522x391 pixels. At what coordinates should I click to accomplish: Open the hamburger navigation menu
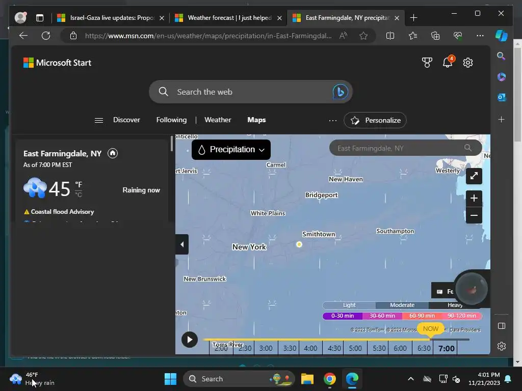(x=99, y=120)
